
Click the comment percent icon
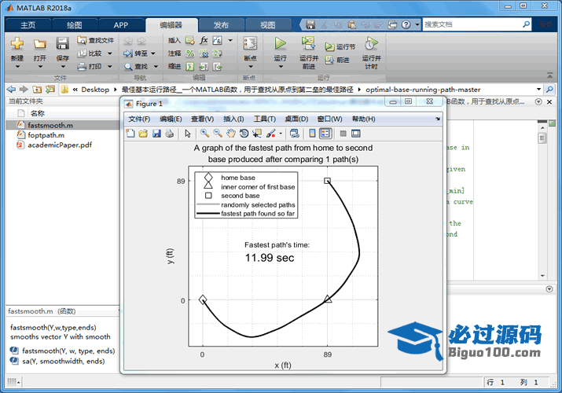[190, 53]
